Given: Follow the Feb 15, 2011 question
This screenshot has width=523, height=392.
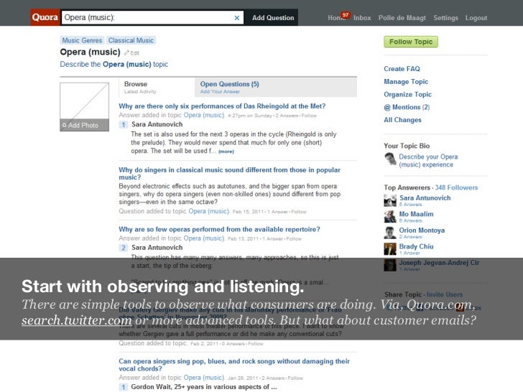Looking at the screenshot, I should pyautogui.click(x=299, y=212).
